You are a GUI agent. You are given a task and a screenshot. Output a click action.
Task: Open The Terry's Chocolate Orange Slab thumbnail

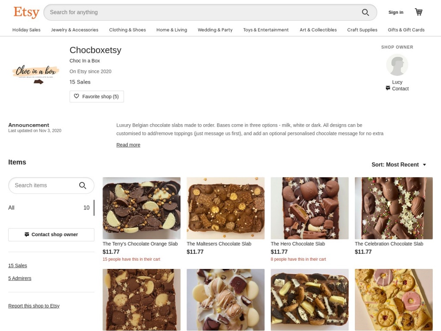[141, 208]
